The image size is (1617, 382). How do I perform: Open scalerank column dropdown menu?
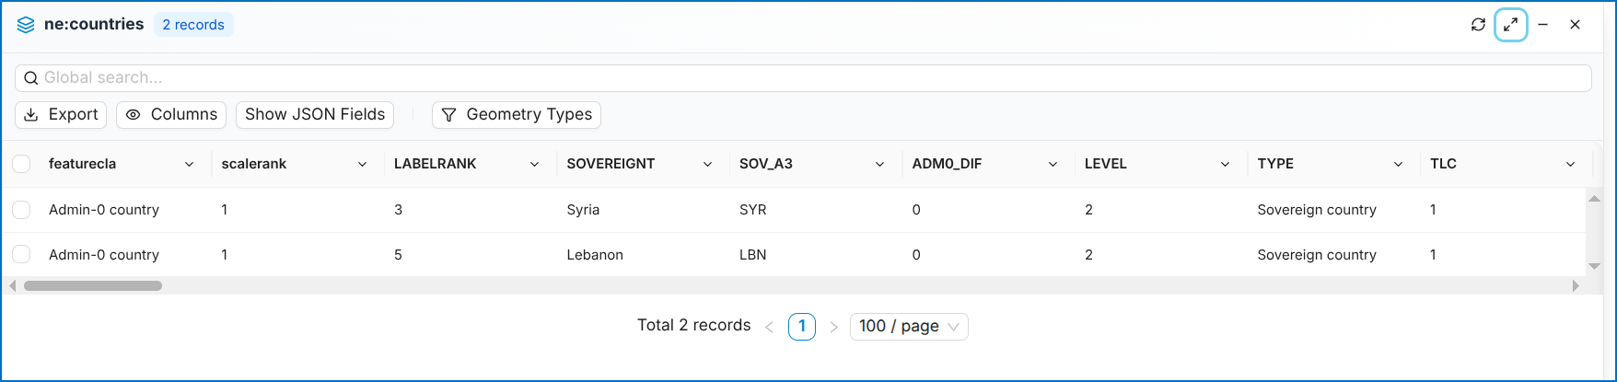click(x=362, y=165)
